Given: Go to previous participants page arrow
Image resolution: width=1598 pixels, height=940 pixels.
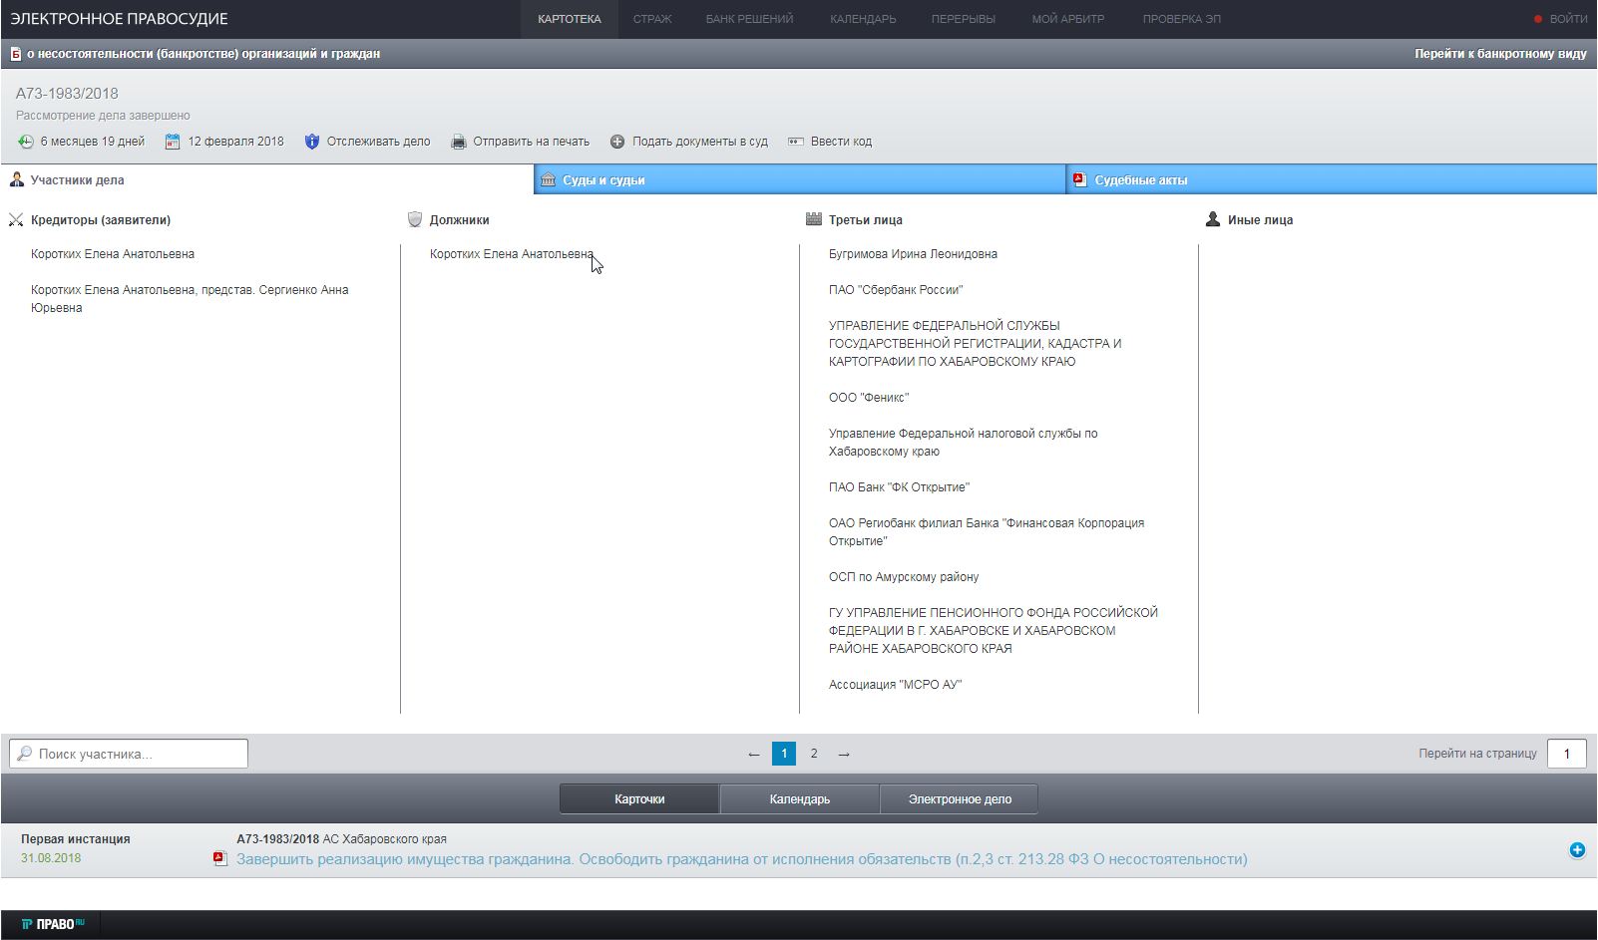Looking at the screenshot, I should tap(753, 754).
